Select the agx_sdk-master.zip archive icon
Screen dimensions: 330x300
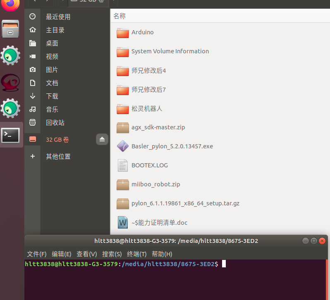[x=123, y=128]
